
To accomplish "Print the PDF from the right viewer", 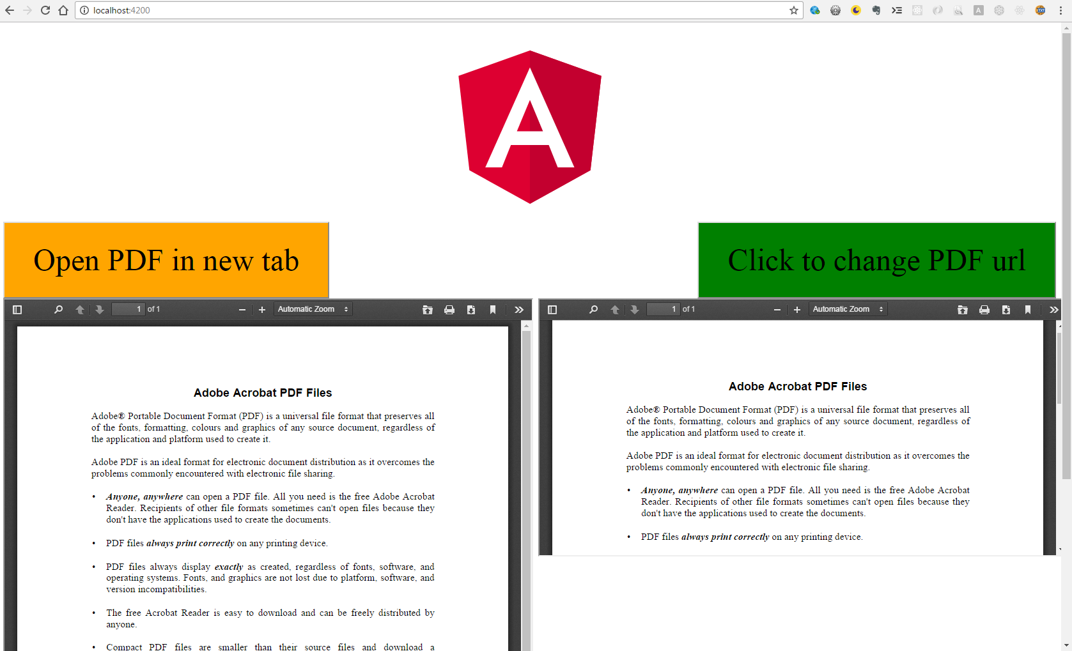I will (984, 309).
